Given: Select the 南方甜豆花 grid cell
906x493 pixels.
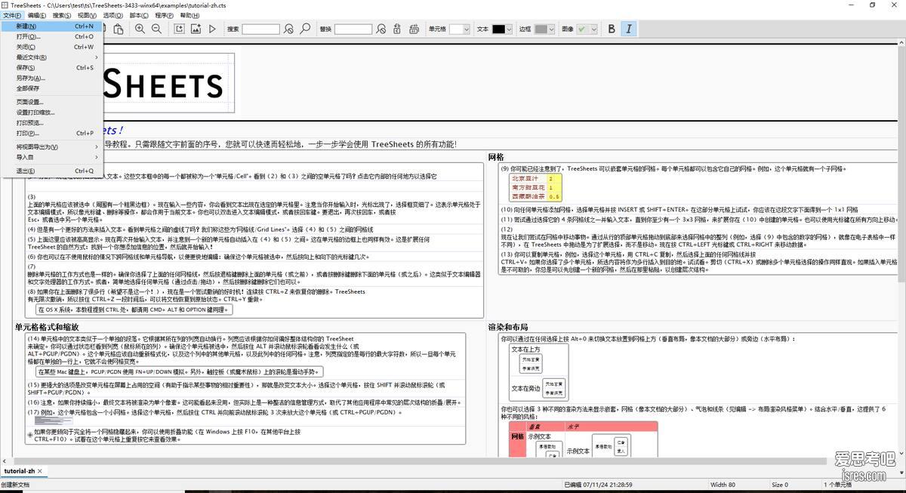Looking at the screenshot, I should point(528,187).
